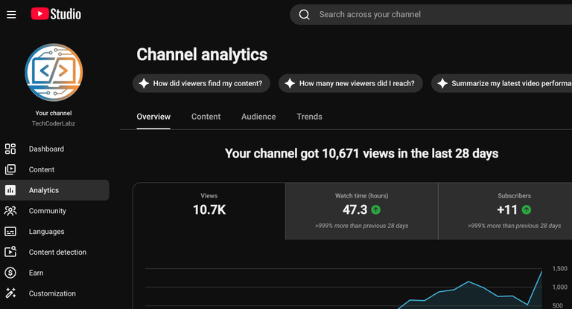Click the '1,500' chart axis label

point(559,269)
